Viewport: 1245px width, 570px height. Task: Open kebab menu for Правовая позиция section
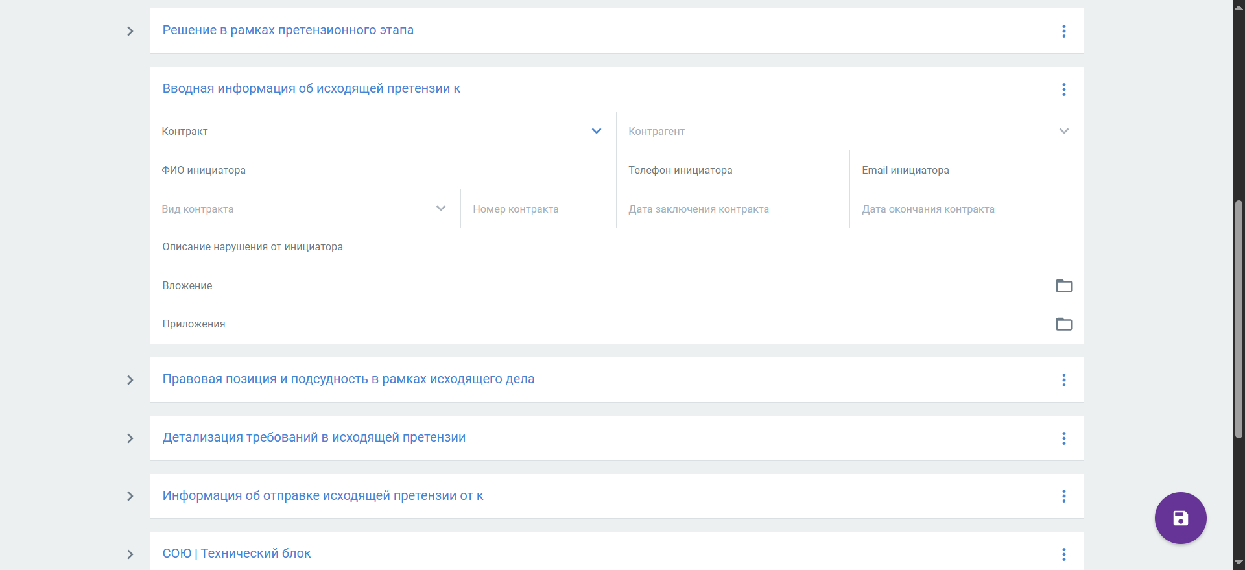(x=1063, y=380)
